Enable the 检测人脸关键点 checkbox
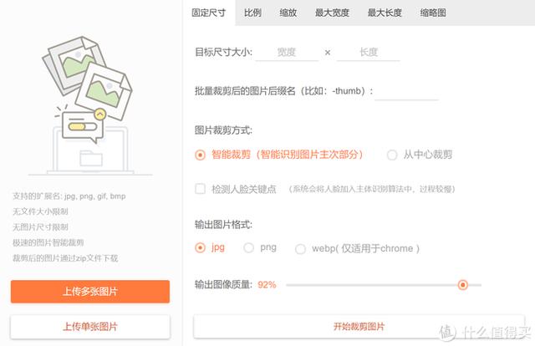This screenshot has height=346, width=535. 200,189
